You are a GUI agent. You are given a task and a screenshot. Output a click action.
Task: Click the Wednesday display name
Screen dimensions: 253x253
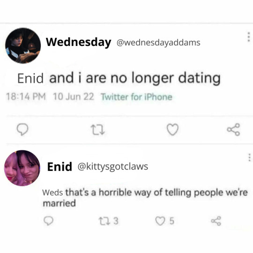click(x=79, y=42)
